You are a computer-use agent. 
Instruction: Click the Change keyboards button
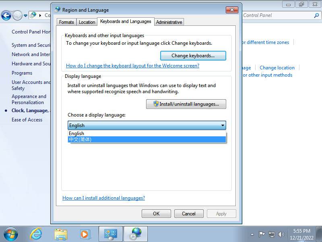click(193, 56)
